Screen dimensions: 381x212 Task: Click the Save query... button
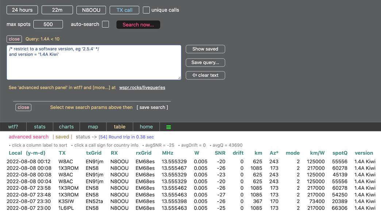coord(205,62)
